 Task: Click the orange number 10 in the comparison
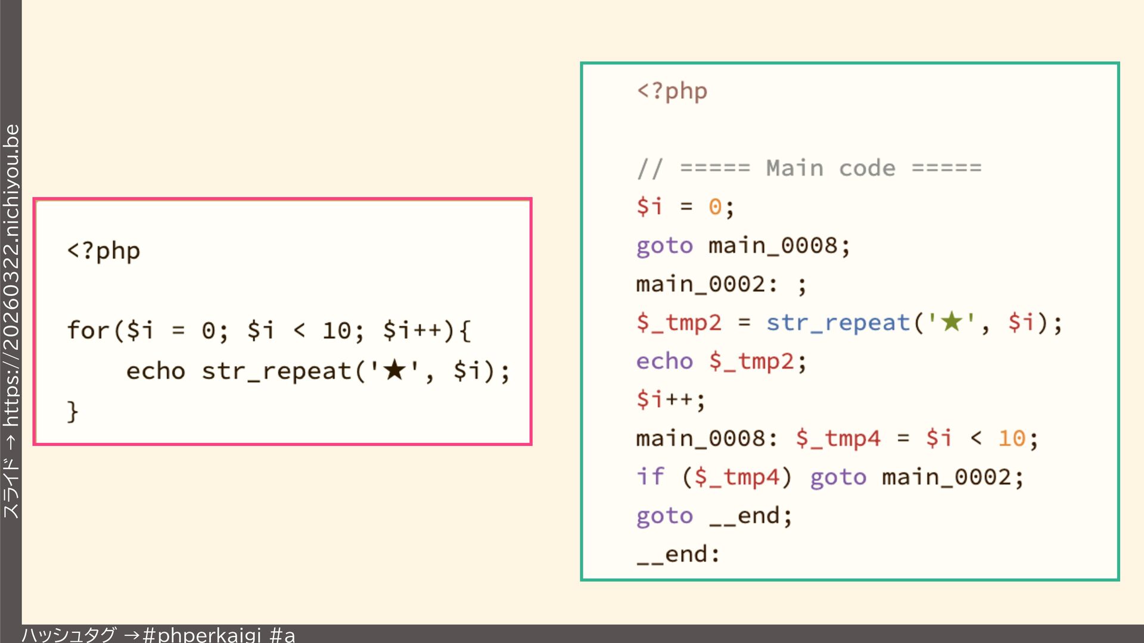pyautogui.click(x=1011, y=438)
